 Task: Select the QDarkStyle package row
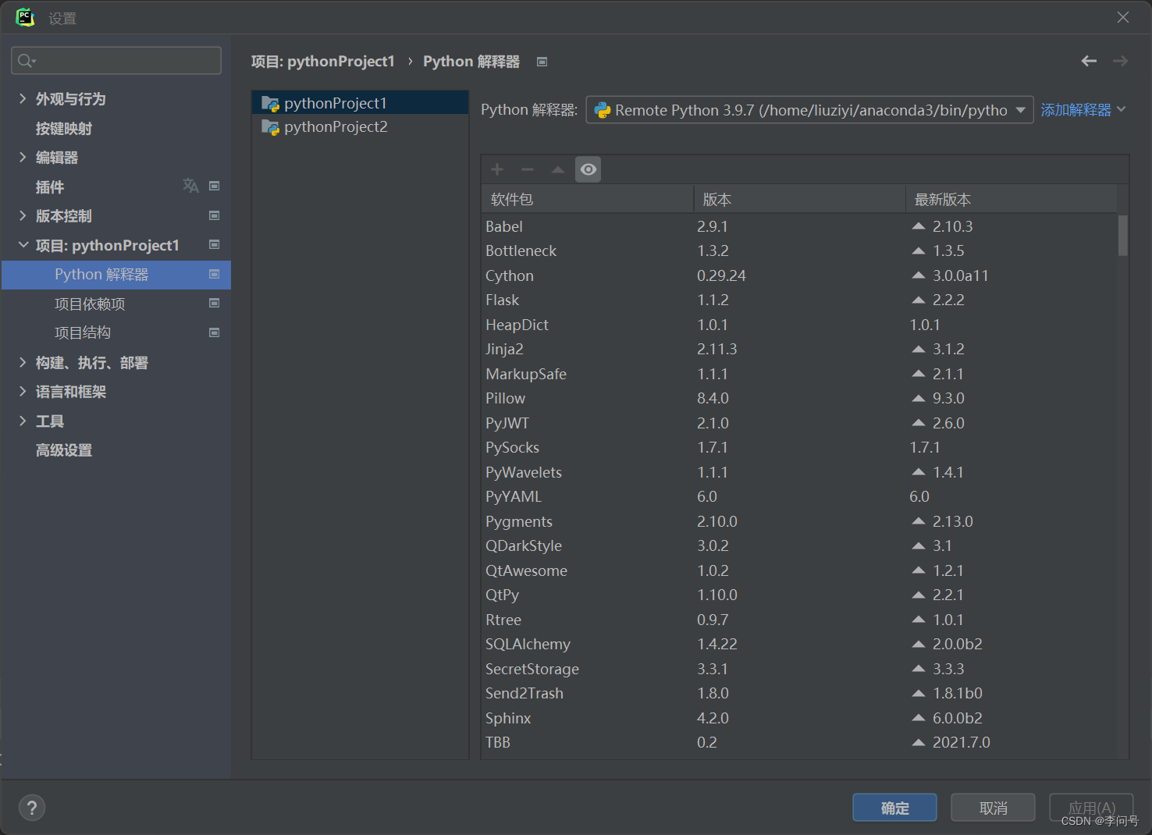pyautogui.click(x=799, y=545)
